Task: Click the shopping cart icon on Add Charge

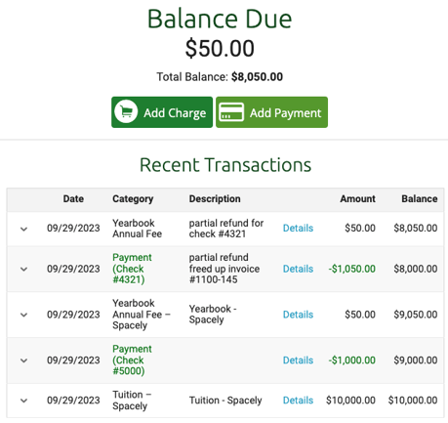Action: [126, 112]
